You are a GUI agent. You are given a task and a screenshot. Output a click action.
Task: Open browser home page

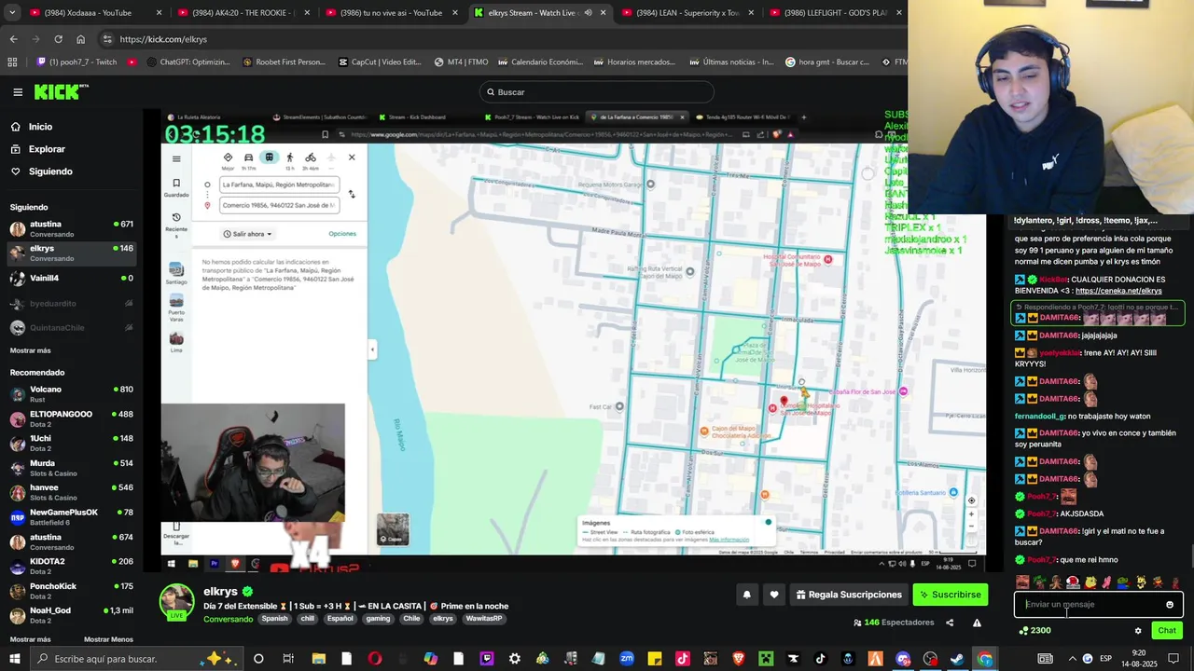(80, 39)
